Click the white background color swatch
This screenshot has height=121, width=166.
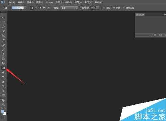(5, 114)
